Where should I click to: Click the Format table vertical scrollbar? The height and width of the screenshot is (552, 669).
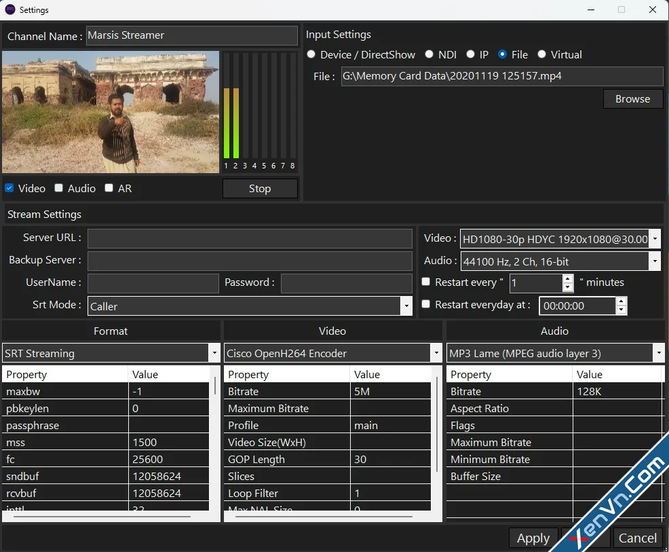point(215,385)
